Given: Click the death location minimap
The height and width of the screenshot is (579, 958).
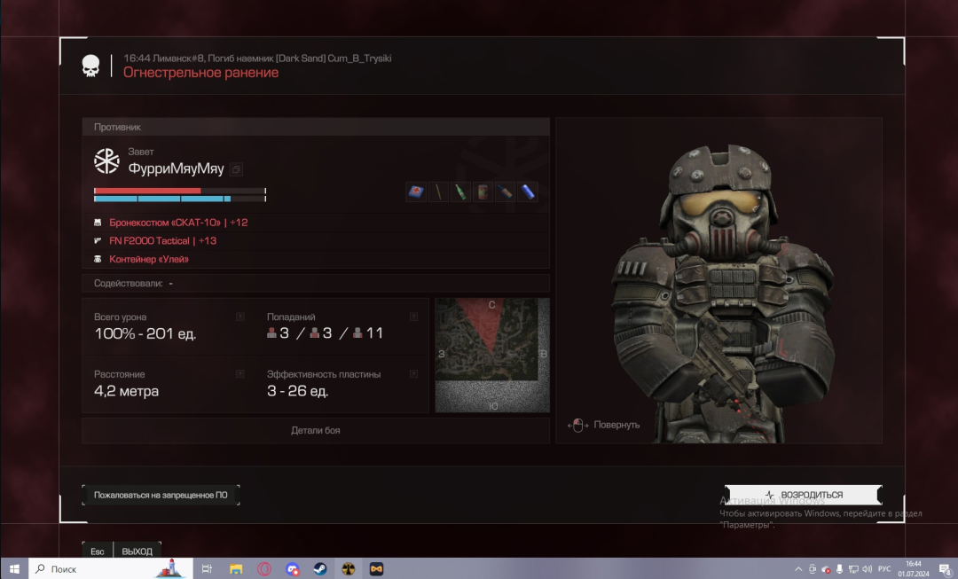Looking at the screenshot, I should pyautogui.click(x=491, y=355).
